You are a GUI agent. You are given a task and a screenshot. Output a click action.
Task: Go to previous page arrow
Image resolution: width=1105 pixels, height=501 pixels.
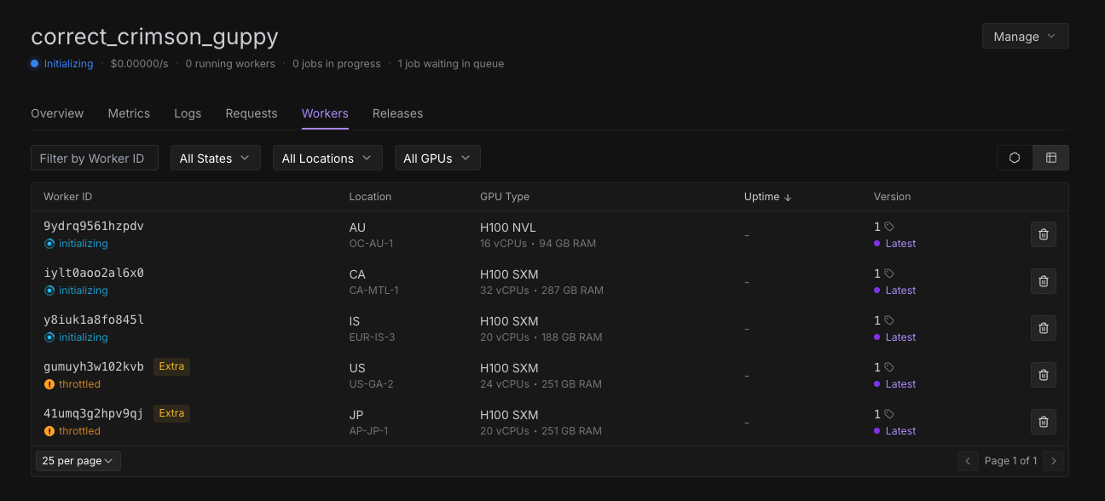coord(968,461)
